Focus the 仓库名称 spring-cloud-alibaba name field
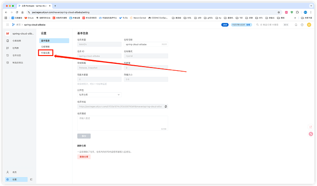This screenshot has width=317, height=186. (146, 44)
